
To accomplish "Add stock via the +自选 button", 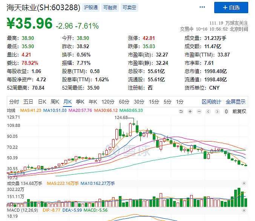I will (231, 8).
